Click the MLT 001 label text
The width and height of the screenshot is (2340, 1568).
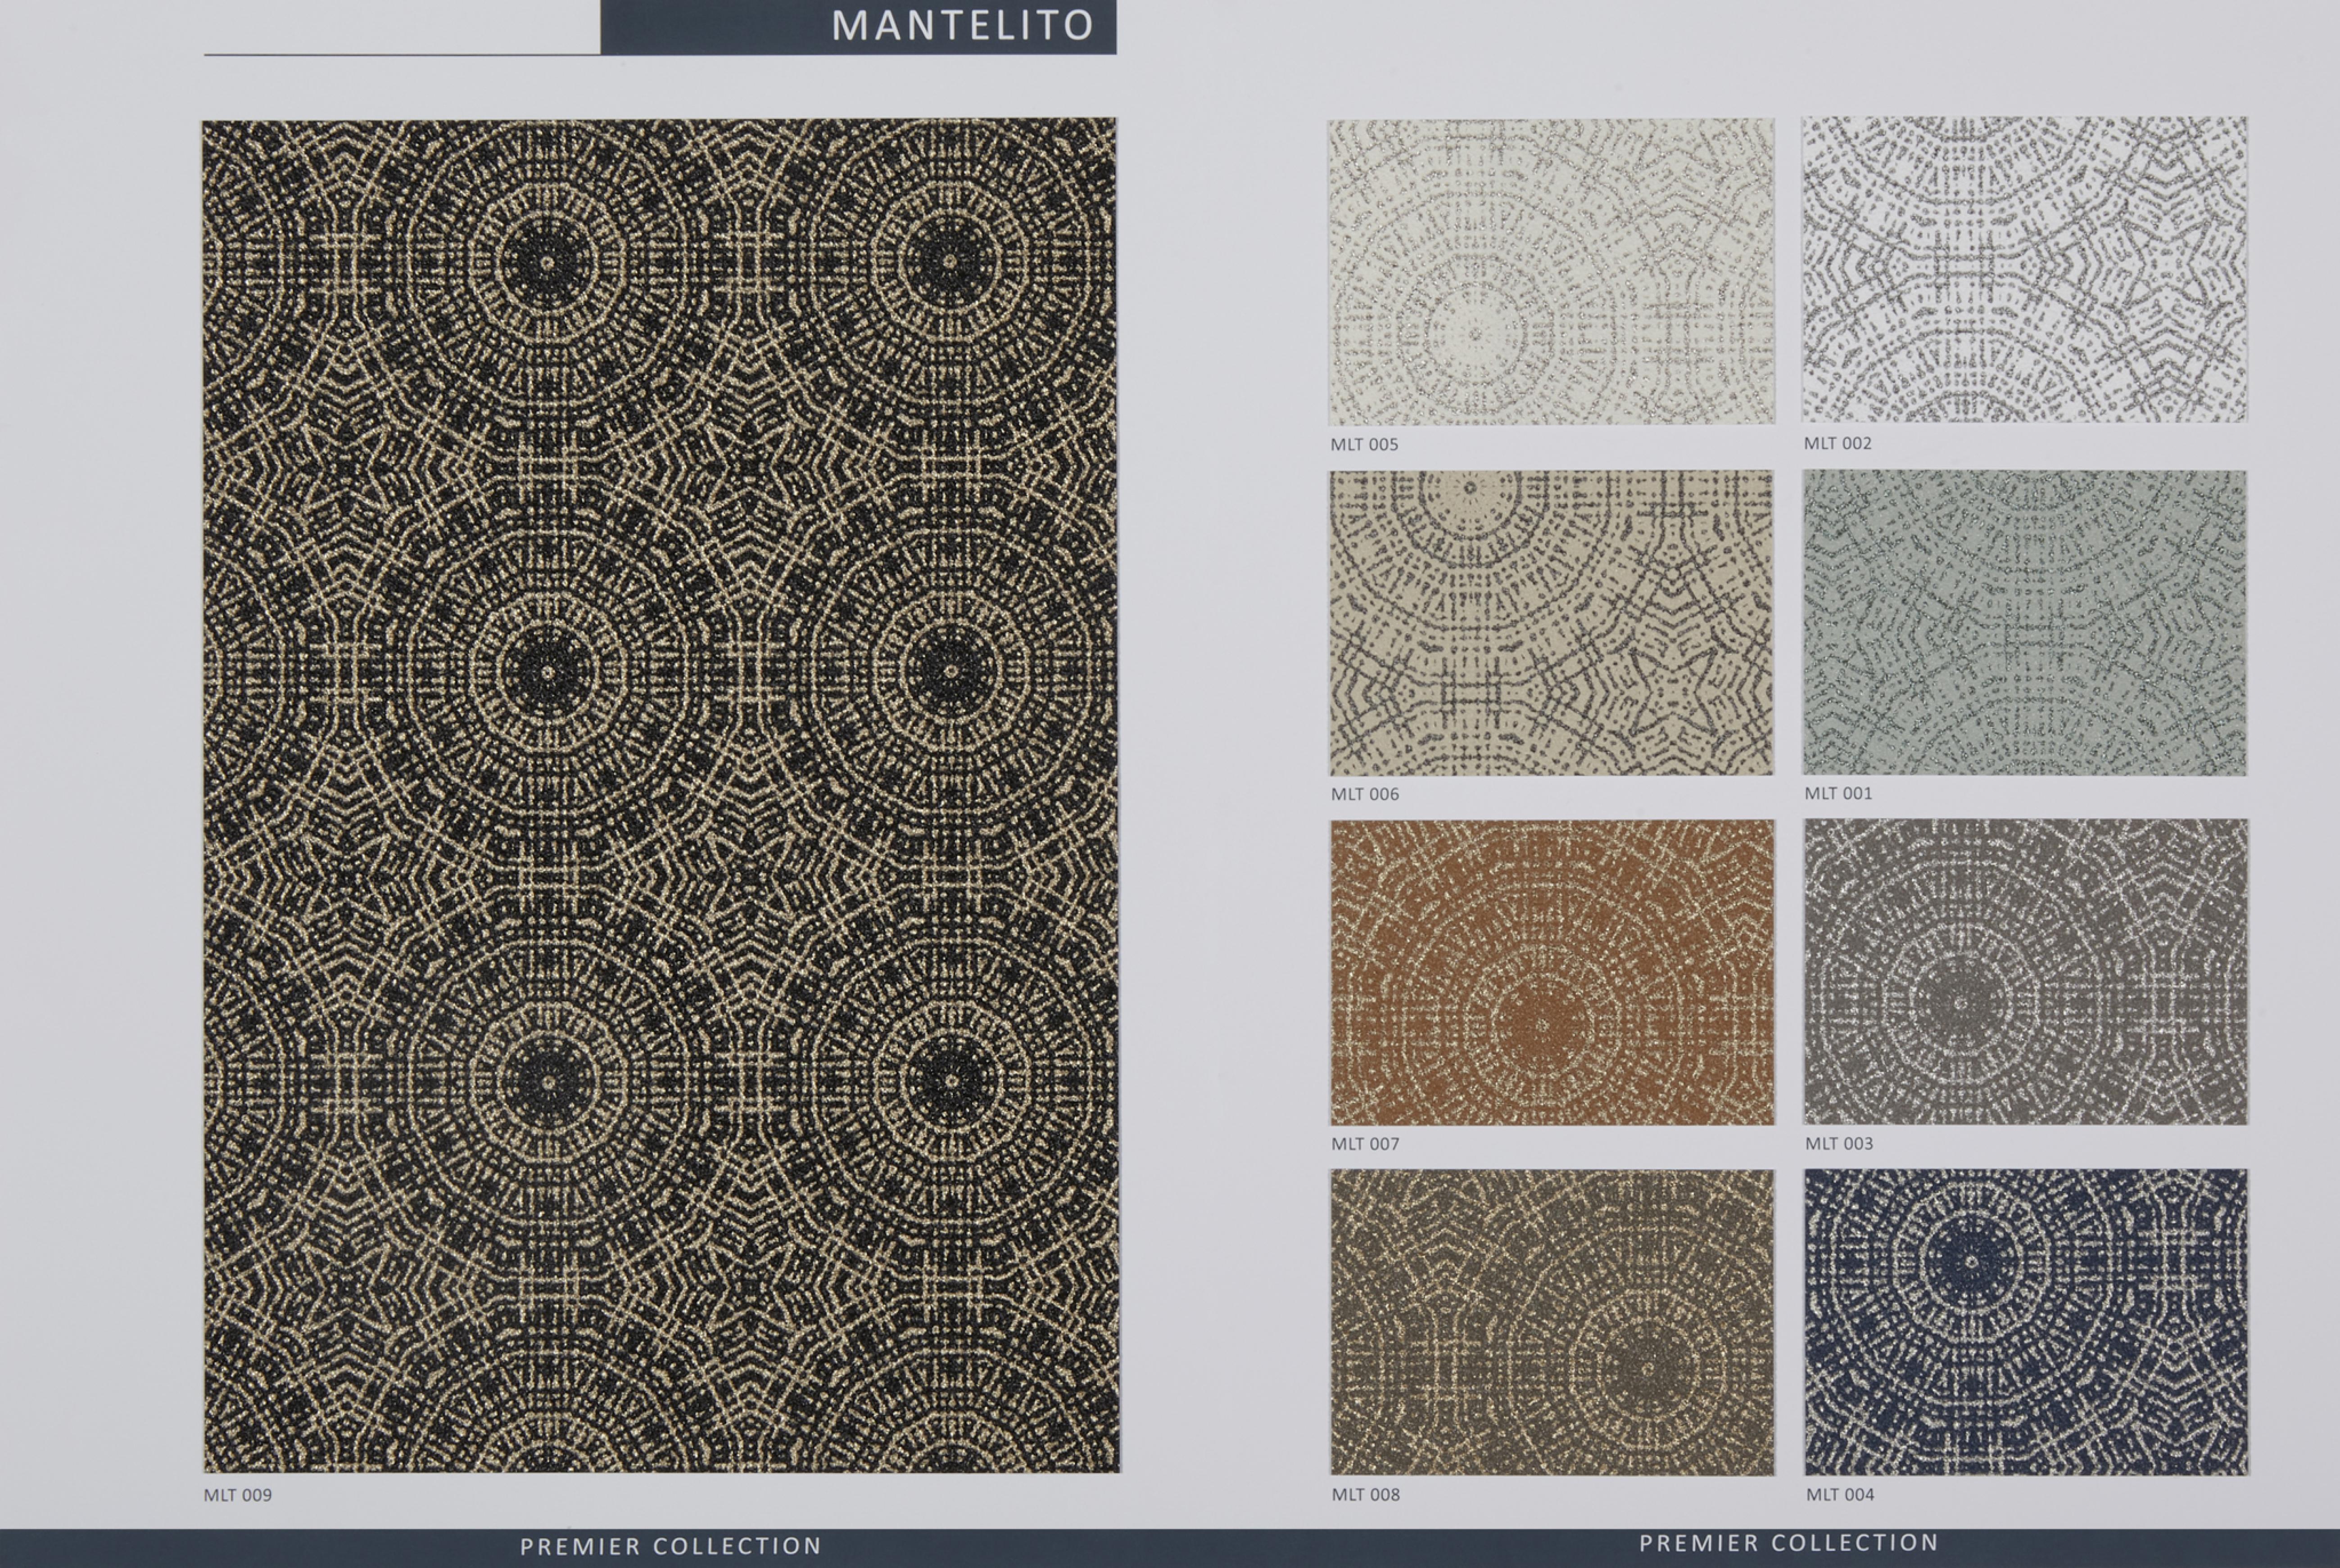(x=1838, y=793)
